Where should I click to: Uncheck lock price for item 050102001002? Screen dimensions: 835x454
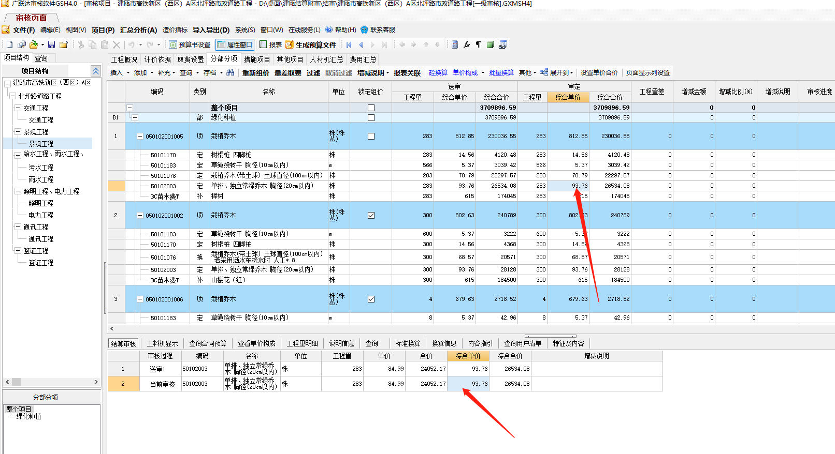pyautogui.click(x=371, y=216)
